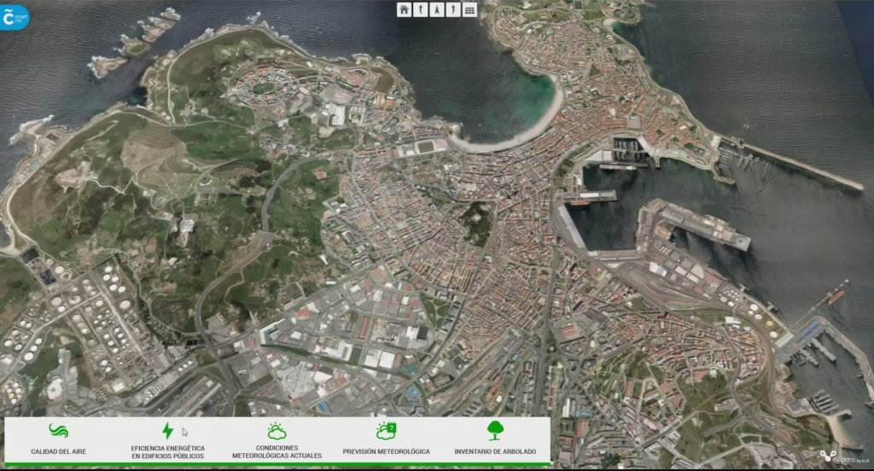Select the Previsión Meteorológica label

coord(386,451)
